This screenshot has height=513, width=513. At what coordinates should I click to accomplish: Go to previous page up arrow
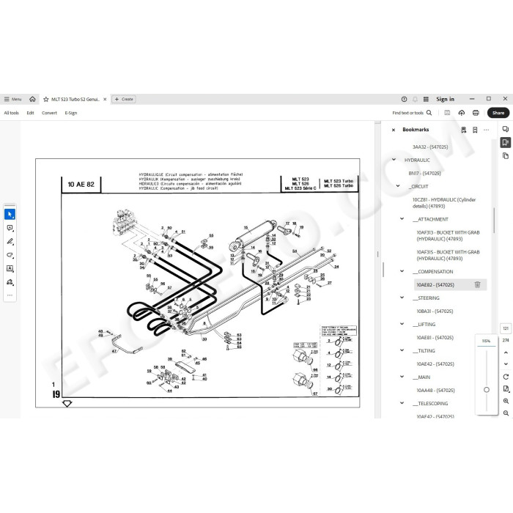tap(506, 353)
